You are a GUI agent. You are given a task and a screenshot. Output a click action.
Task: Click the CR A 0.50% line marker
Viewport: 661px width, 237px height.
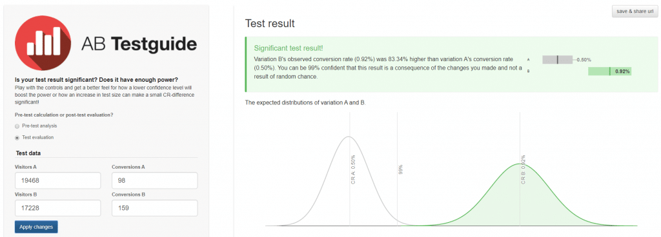click(353, 169)
